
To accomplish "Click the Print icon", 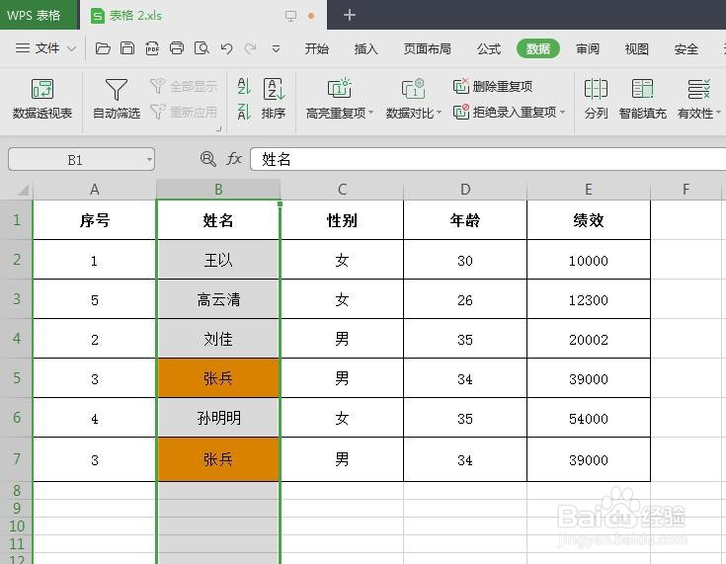I will 177,48.
